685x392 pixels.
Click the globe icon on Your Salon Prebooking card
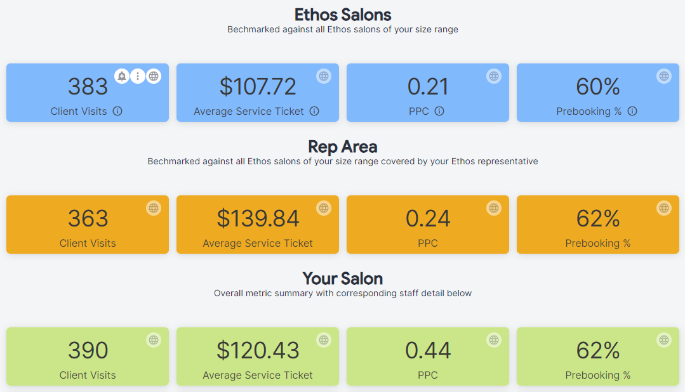[664, 340]
